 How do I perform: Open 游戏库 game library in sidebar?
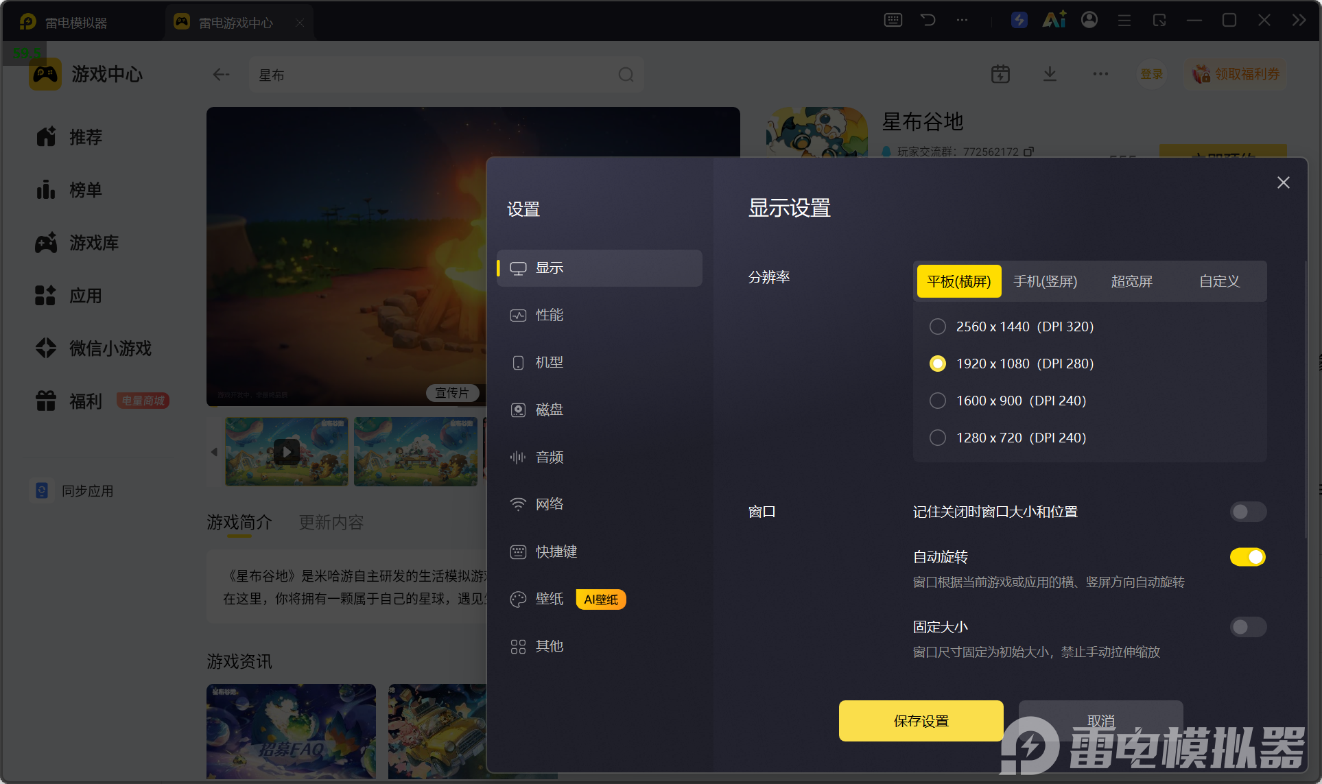coord(77,243)
